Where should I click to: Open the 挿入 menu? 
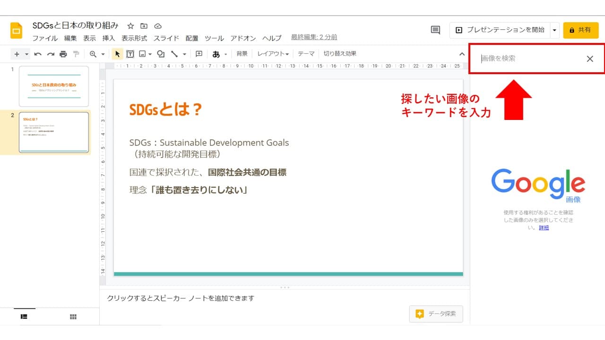point(109,38)
